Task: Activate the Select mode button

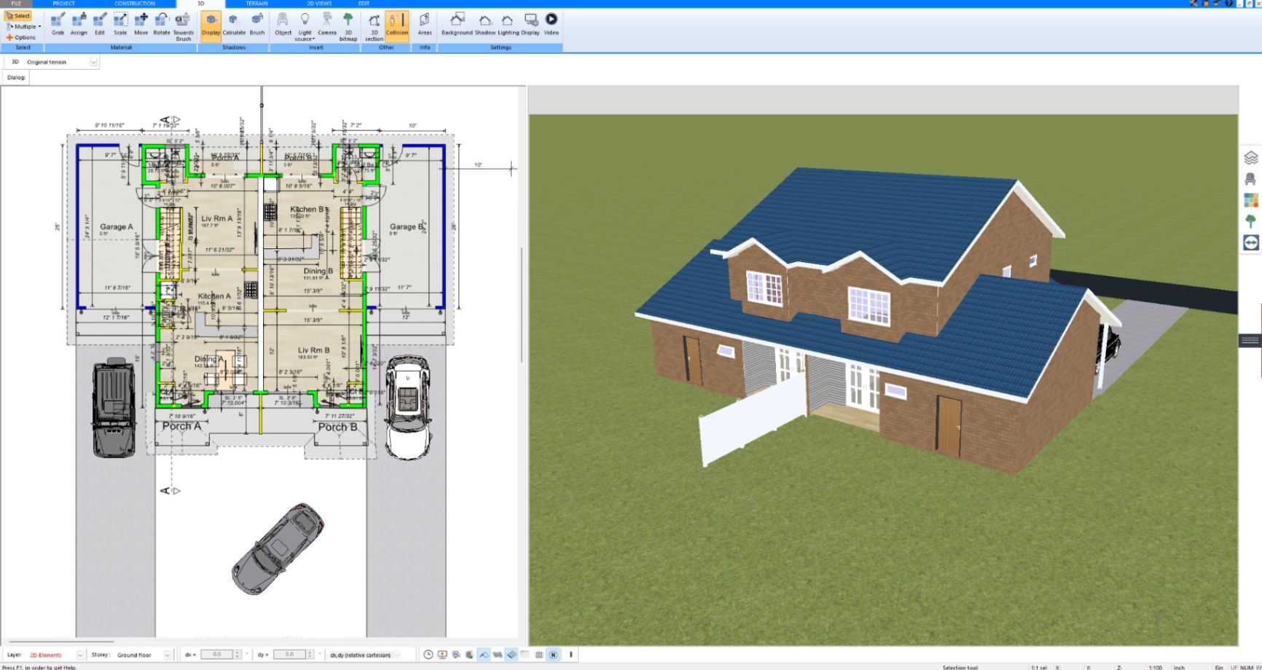Action: point(18,15)
